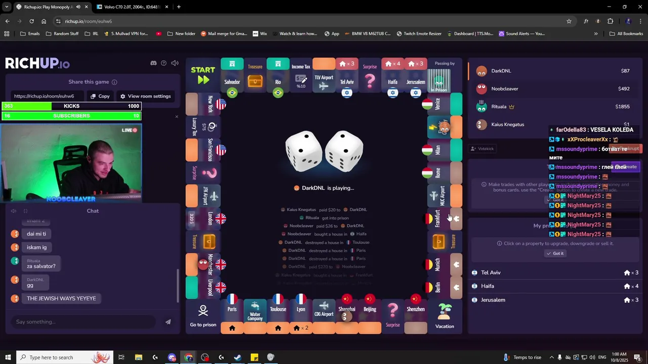Open Jerusalem in my properties list
Screen dimensions: 648x364
click(555, 300)
